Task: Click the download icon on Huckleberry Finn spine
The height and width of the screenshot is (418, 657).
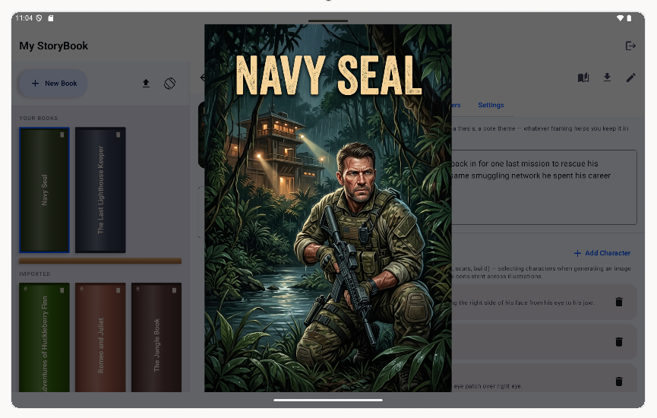Action: pyautogui.click(x=26, y=289)
